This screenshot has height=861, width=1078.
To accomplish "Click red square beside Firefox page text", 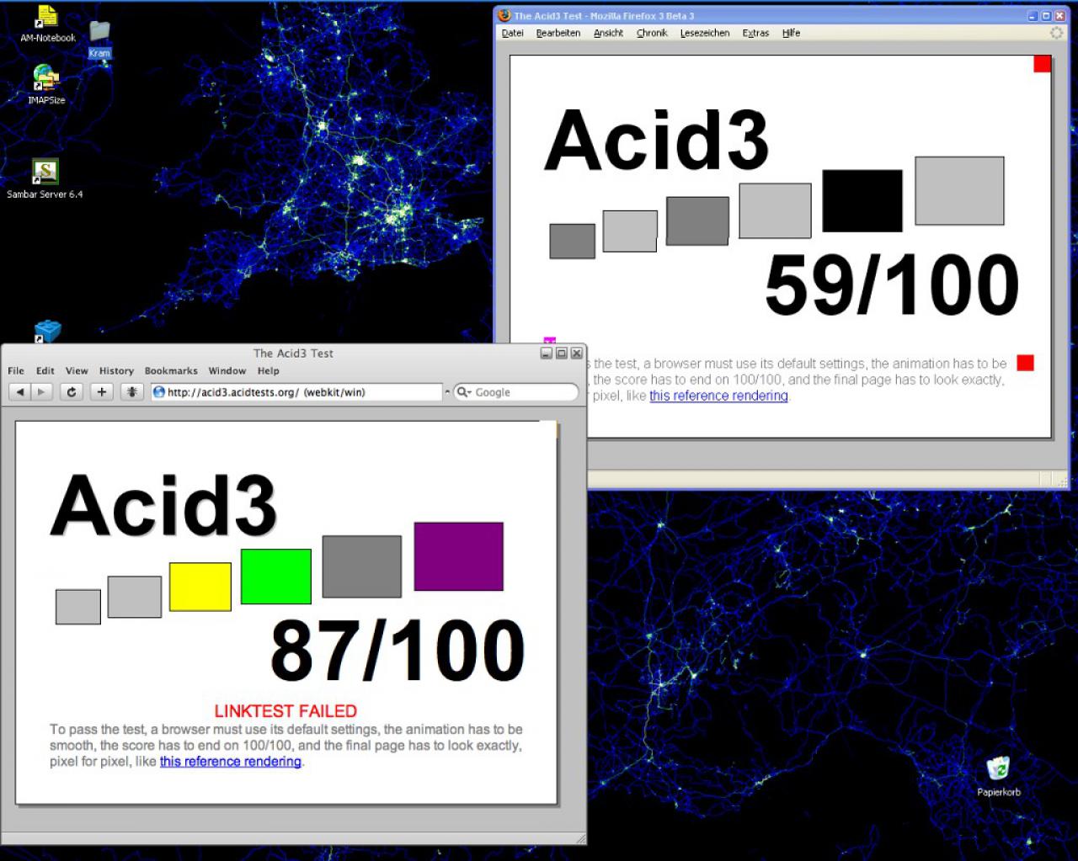I will (1025, 363).
